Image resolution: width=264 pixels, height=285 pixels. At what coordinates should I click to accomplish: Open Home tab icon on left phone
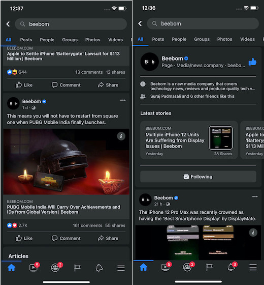click(11, 268)
